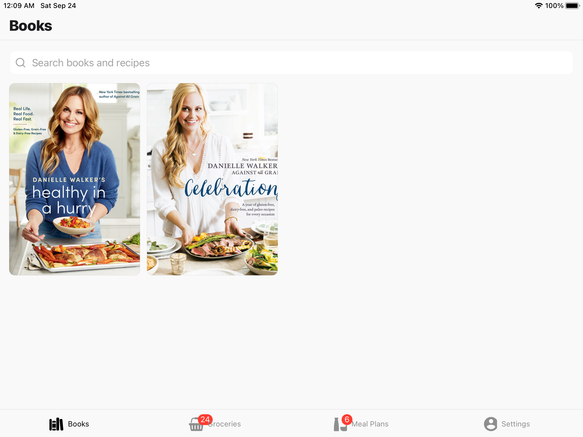This screenshot has width=583, height=437.
Task: Tap the Meal Plans badge showing 6
Action: pyautogui.click(x=347, y=420)
